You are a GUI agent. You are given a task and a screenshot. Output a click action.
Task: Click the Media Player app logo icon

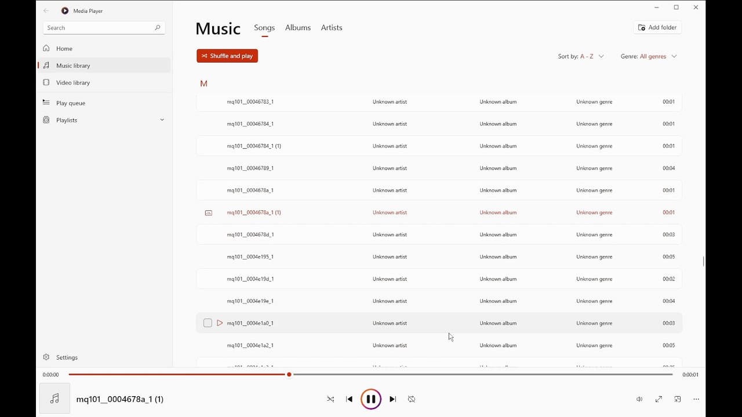tap(65, 10)
